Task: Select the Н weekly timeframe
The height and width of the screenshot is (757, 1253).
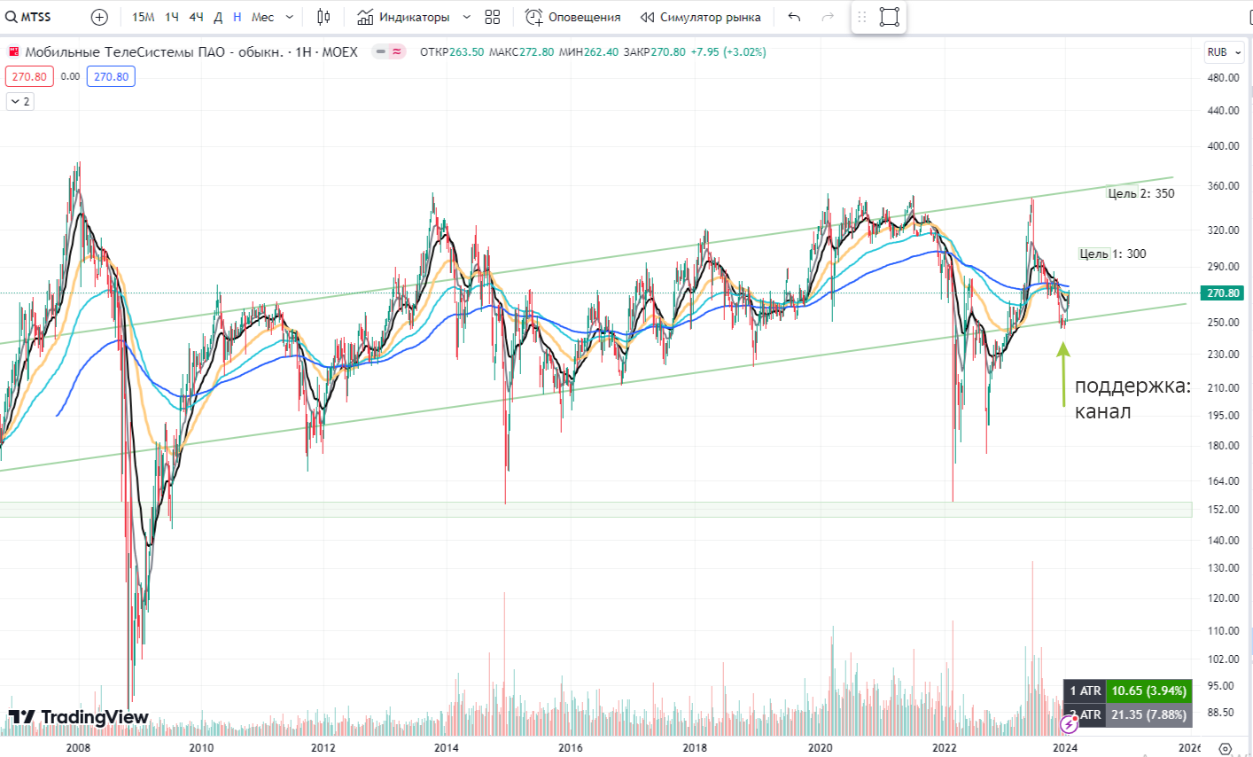Action: click(x=237, y=17)
